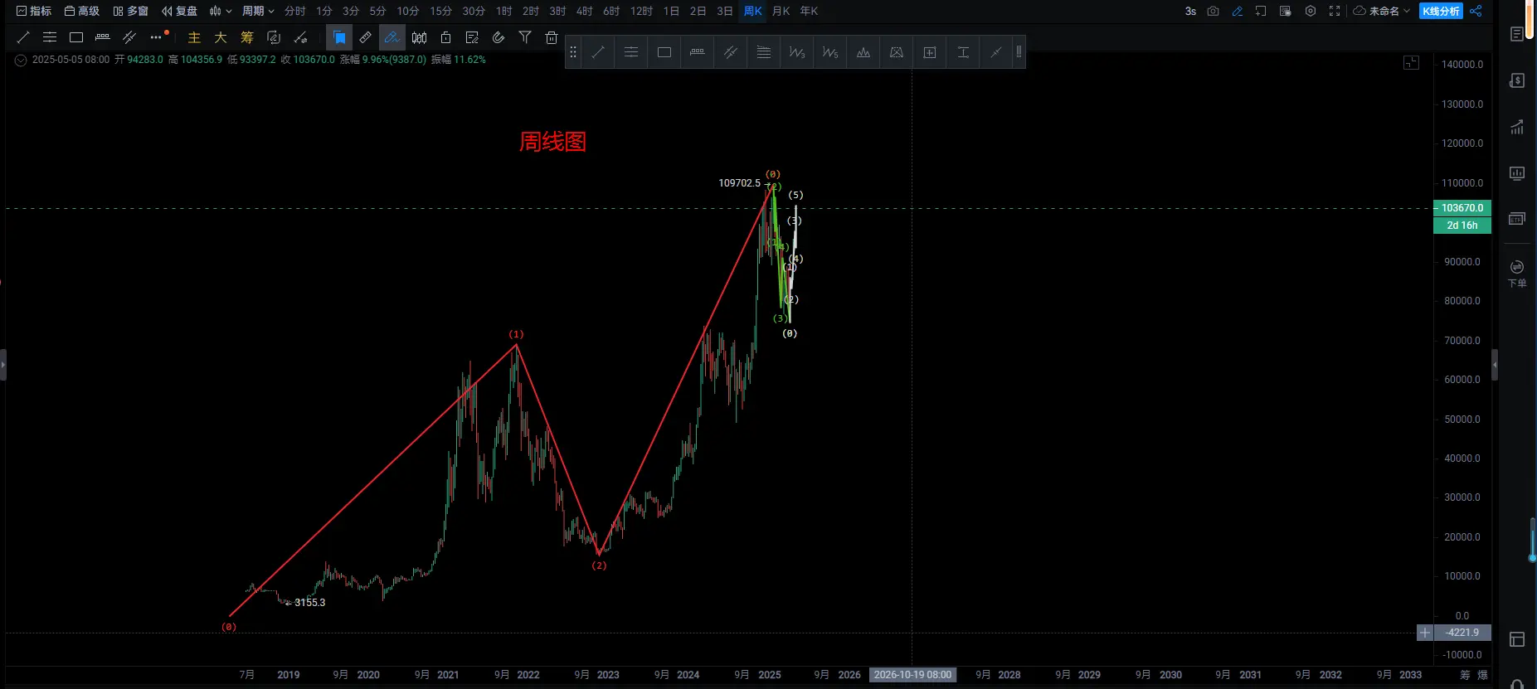Screen dimensions: 1537x689
Task: Select the 15分 timeframe
Action: click(441, 11)
